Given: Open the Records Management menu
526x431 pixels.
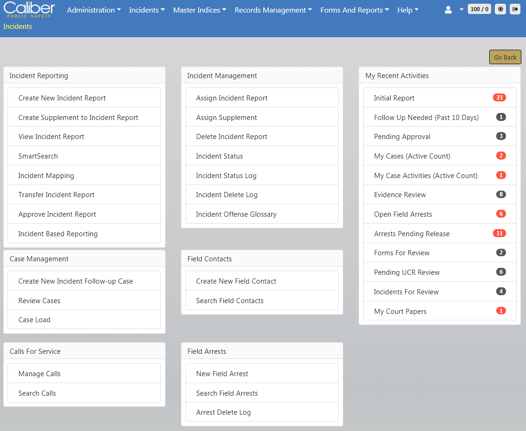Looking at the screenshot, I should tap(273, 10).
